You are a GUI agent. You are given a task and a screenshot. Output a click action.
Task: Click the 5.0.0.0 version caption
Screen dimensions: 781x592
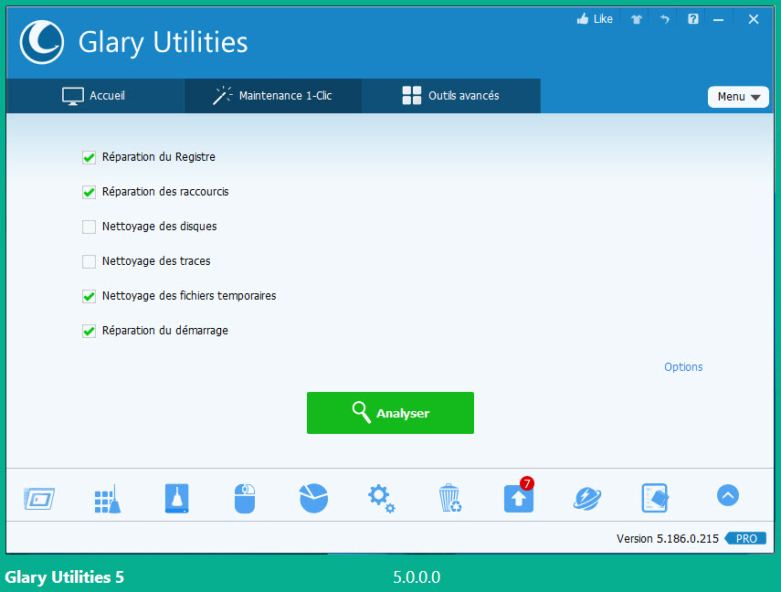(417, 577)
